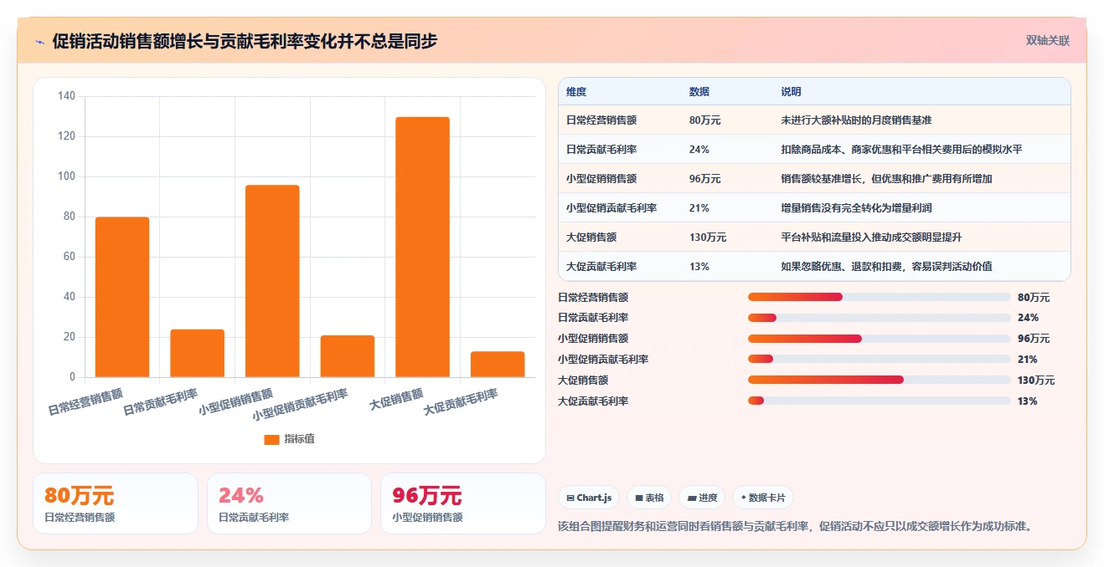Click the footer note starting 该组合图提醒财务和运营
The width and height of the screenshot is (1104, 567).
797,526
